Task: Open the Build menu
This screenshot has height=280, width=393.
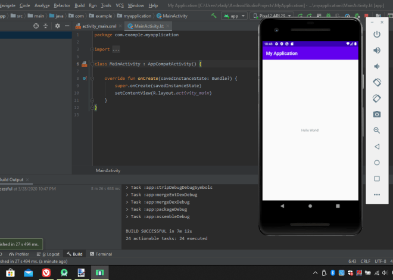Action: 79,5
